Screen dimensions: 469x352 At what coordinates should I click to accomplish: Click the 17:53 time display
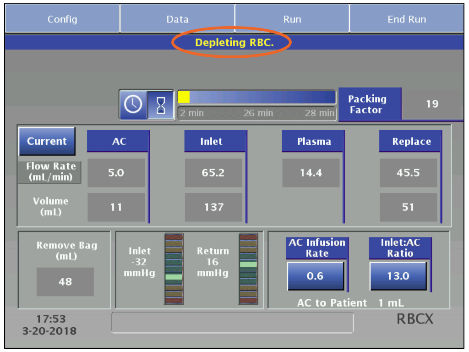pos(51,319)
